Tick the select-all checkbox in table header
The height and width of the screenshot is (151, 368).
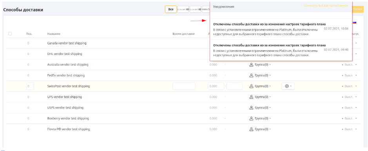pos(10,34)
